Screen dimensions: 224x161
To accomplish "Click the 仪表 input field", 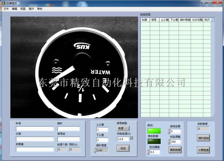I will click(x=35, y=139).
